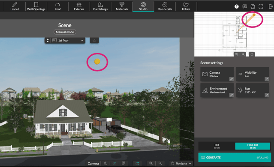Open the Layout tab

click(15, 6)
